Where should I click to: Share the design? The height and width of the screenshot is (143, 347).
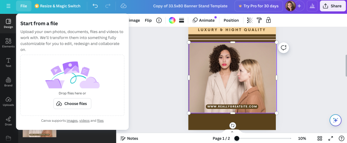tap(333, 6)
